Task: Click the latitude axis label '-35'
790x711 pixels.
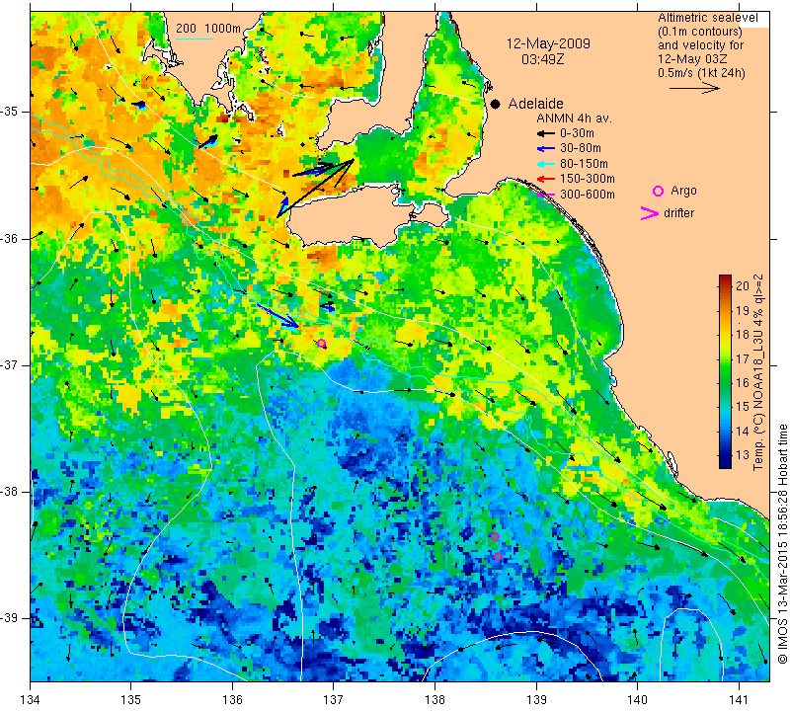Action: (x=10, y=112)
